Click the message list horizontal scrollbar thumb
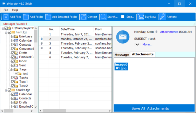 54,111
